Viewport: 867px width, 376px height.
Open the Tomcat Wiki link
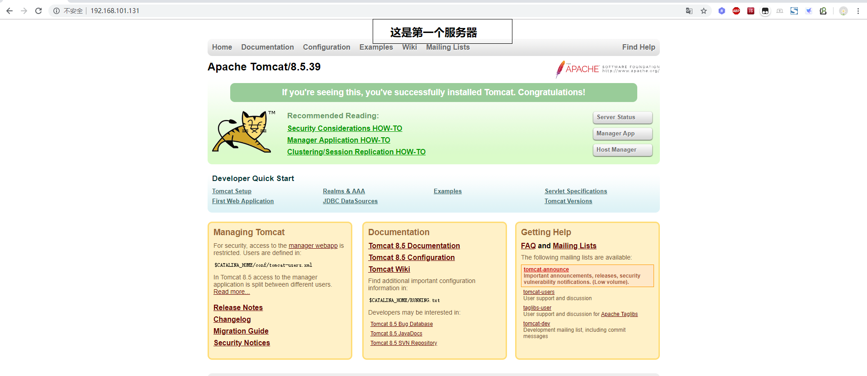[x=389, y=269]
